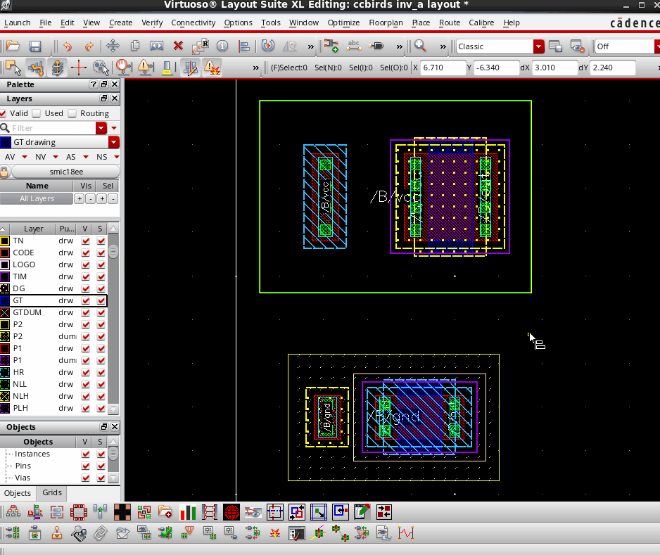This screenshot has width=660, height=555.
Task: Click the Redo arrow icon
Action: [89, 46]
